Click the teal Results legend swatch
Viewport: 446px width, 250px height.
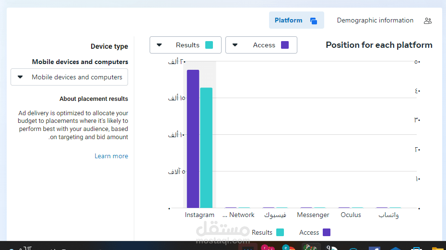pos(280,232)
